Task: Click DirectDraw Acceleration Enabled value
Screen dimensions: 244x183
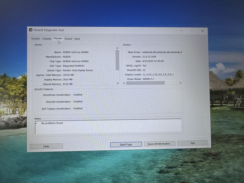Action: click(x=78, y=95)
